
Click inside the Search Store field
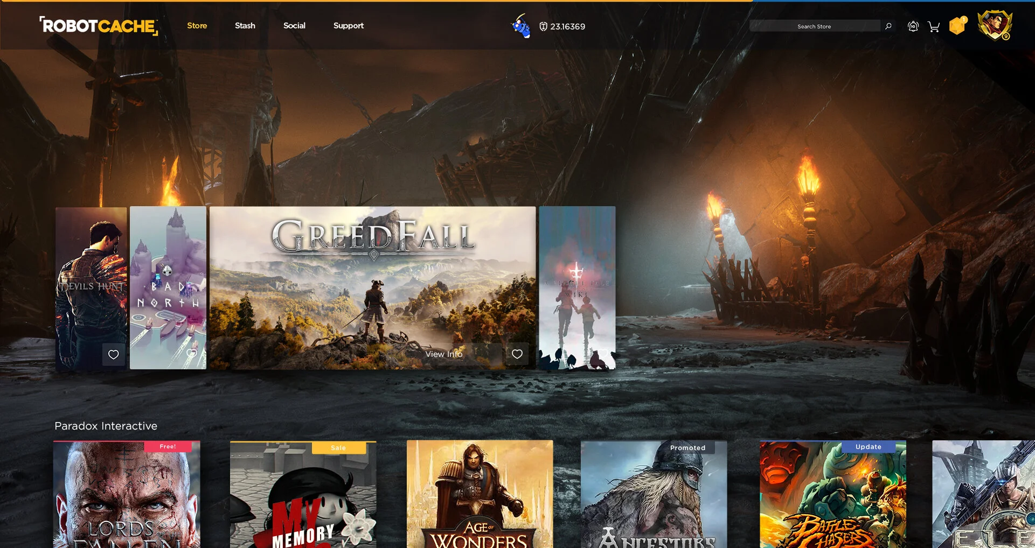pyautogui.click(x=815, y=26)
